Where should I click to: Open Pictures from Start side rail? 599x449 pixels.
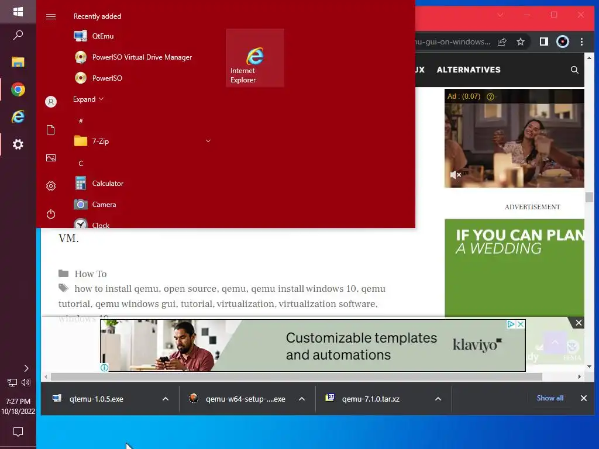(x=51, y=158)
